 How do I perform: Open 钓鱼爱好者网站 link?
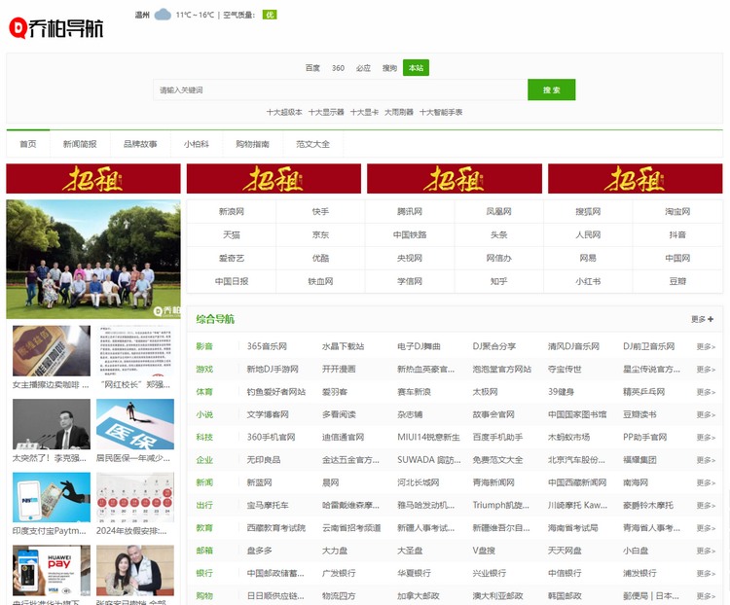[x=276, y=392]
